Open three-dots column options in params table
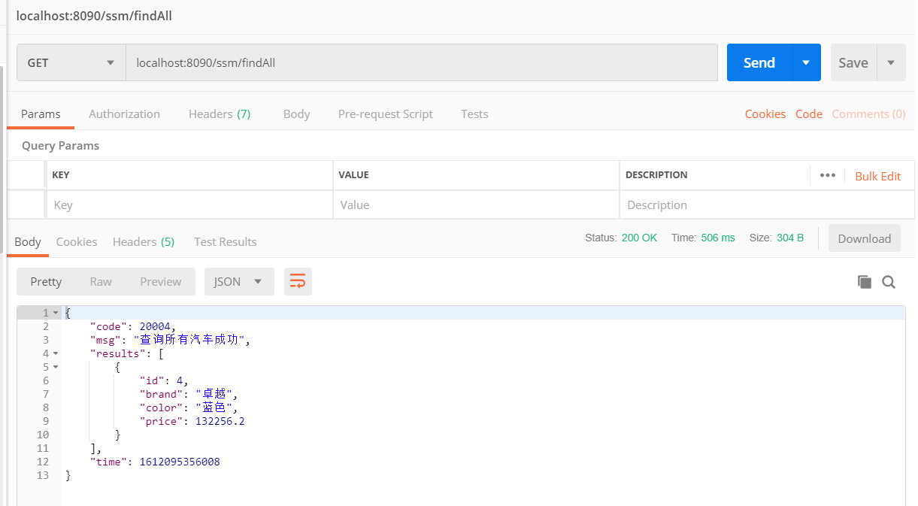 (828, 175)
